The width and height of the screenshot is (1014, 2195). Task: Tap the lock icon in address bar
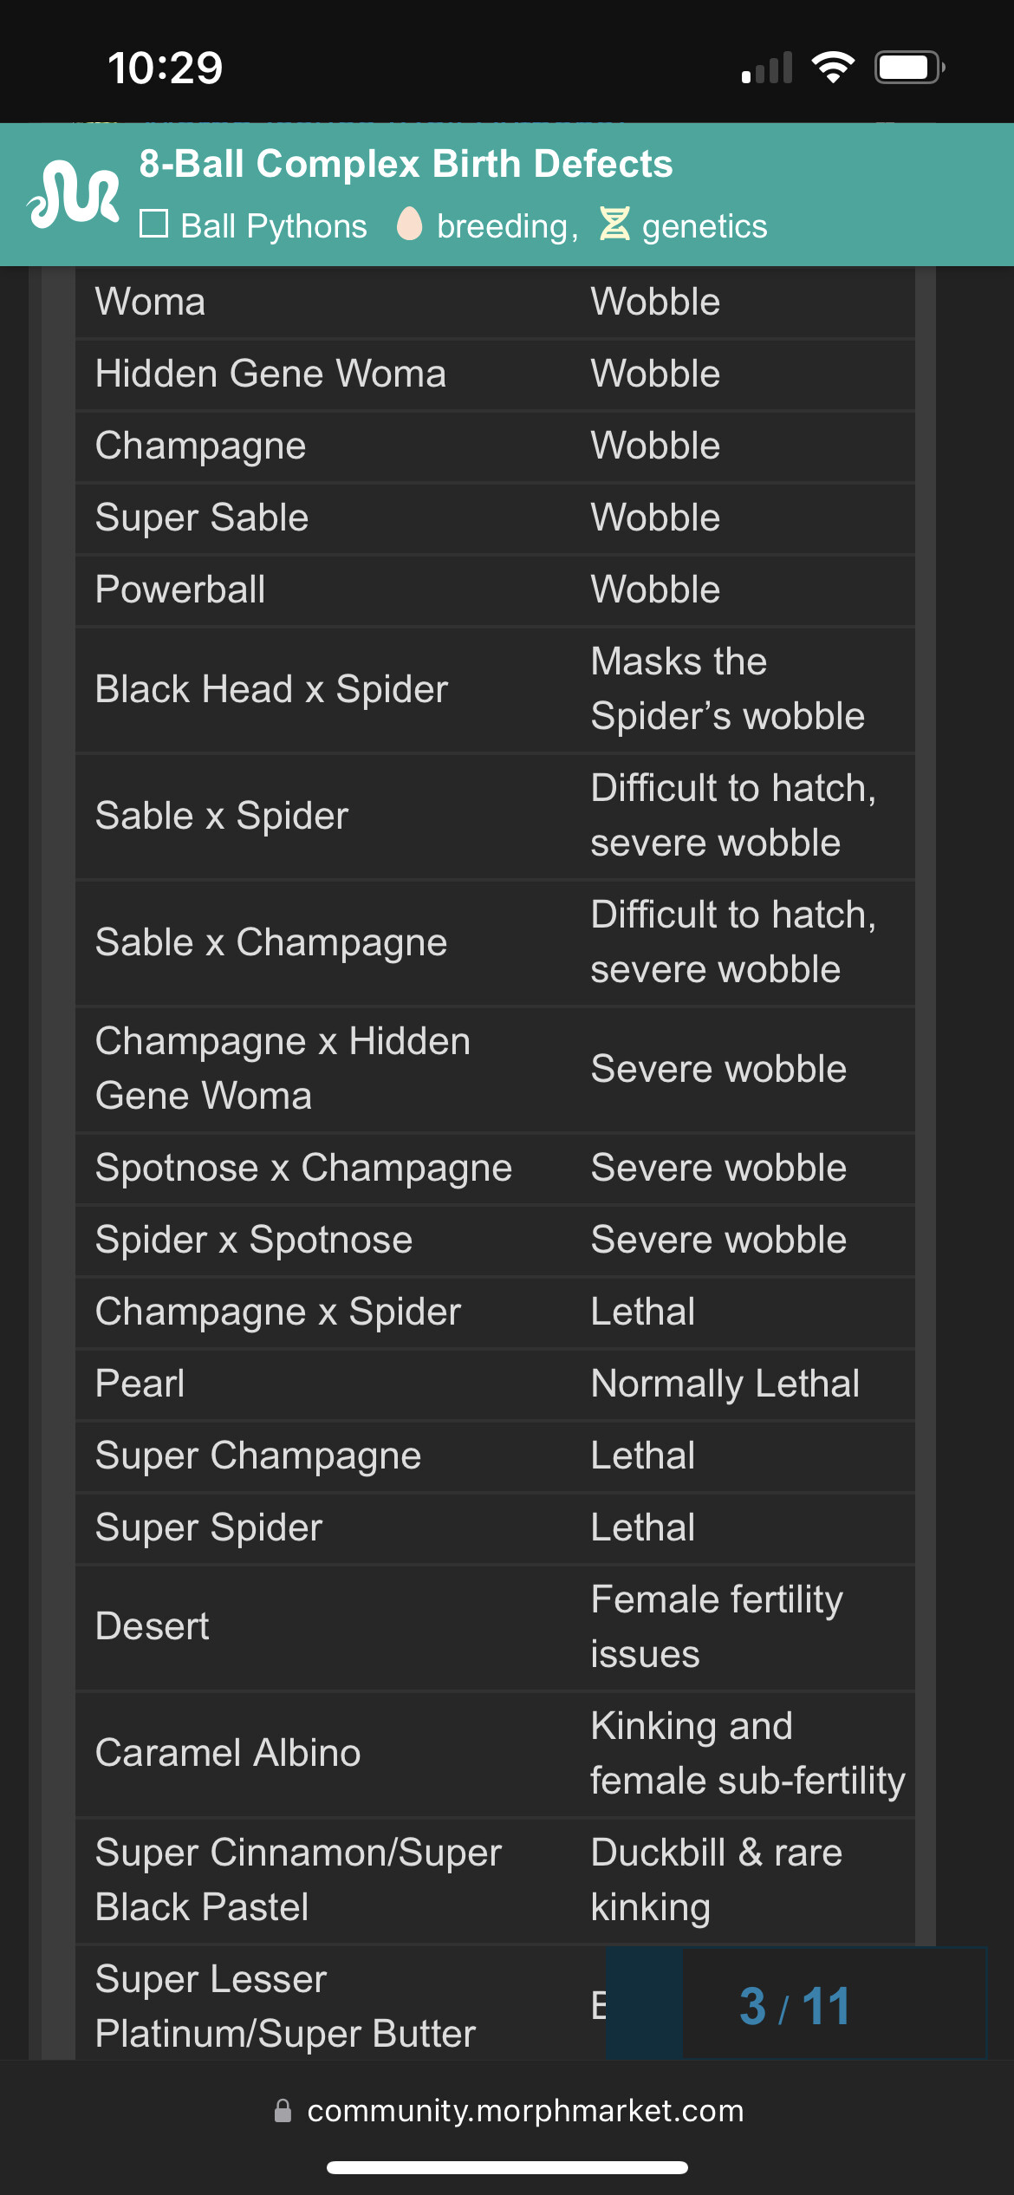point(283,2111)
